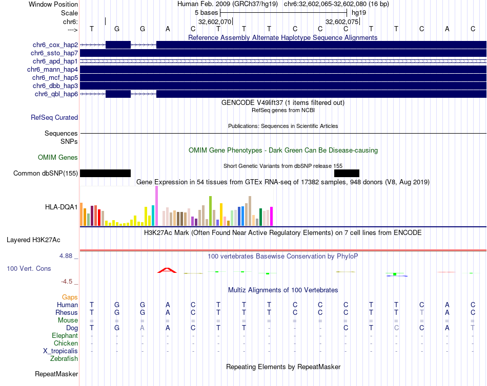Open Repeating Elements by RepeatMasker title
The width and height of the screenshot is (487, 386).
tap(283, 367)
